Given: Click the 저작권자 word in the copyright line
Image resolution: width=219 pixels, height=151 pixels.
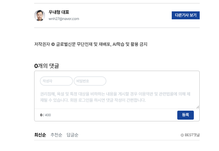Looking at the screenshot, I should (42, 44).
